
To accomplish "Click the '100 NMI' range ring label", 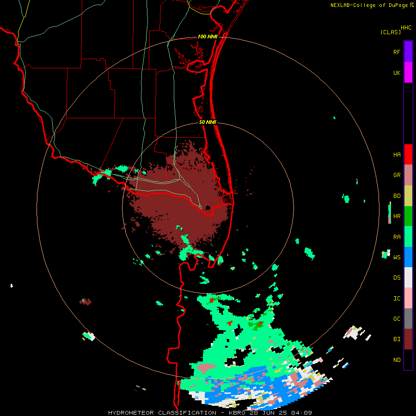I will (x=208, y=37).
